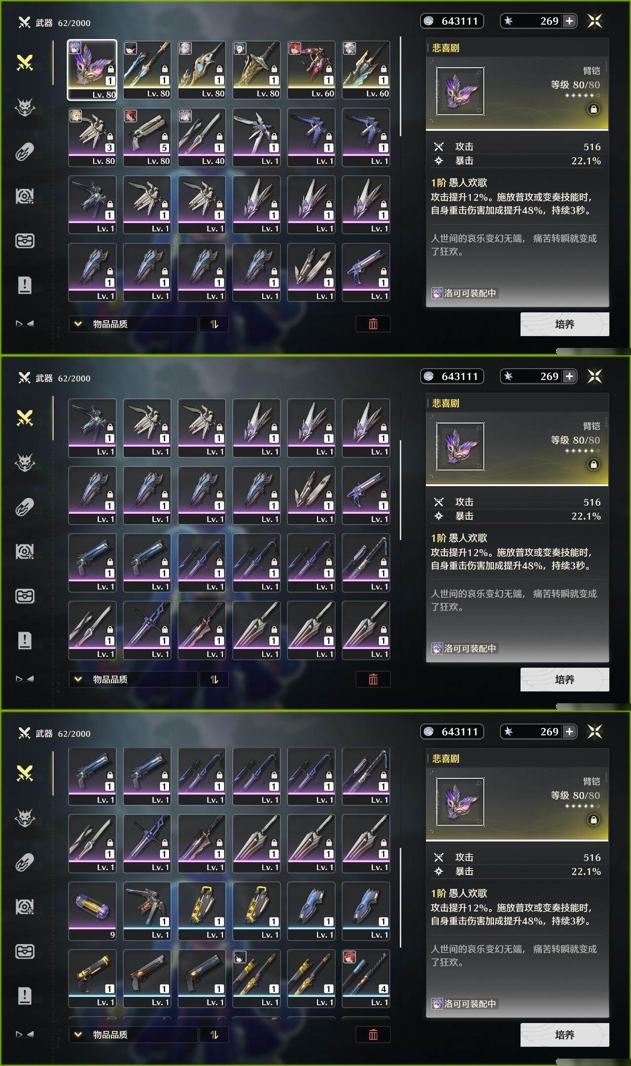Select the pill-shaped materials tab in bottom panel

click(x=25, y=862)
